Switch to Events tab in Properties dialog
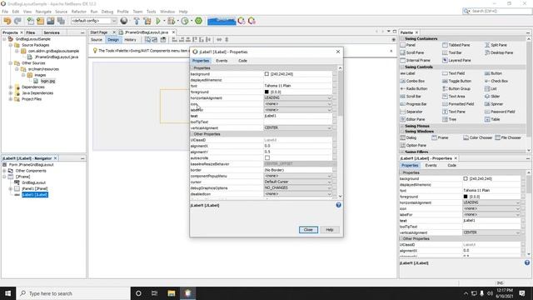533x300 pixels. tap(222, 61)
